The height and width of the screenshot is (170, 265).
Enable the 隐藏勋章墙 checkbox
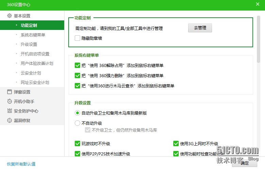click(77, 38)
